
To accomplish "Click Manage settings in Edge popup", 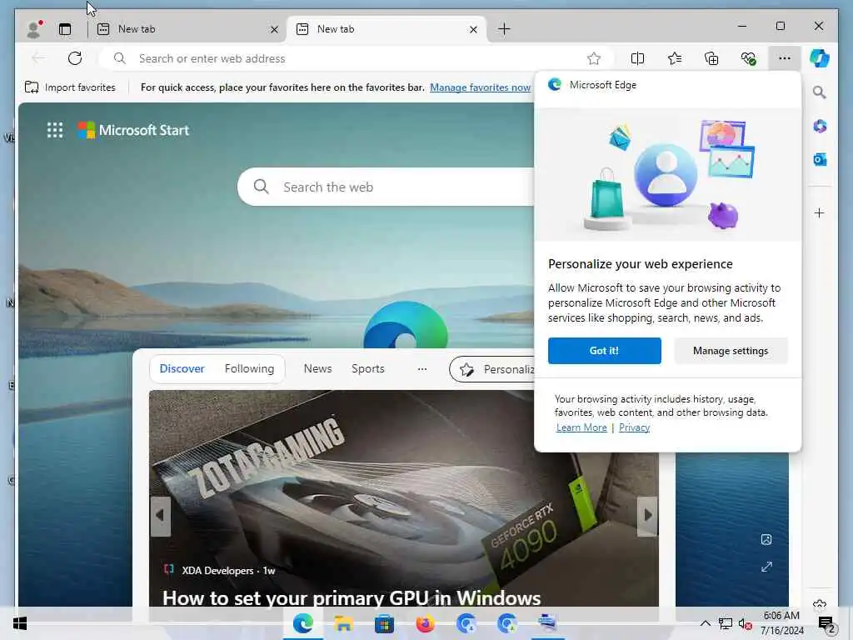I will [731, 351].
